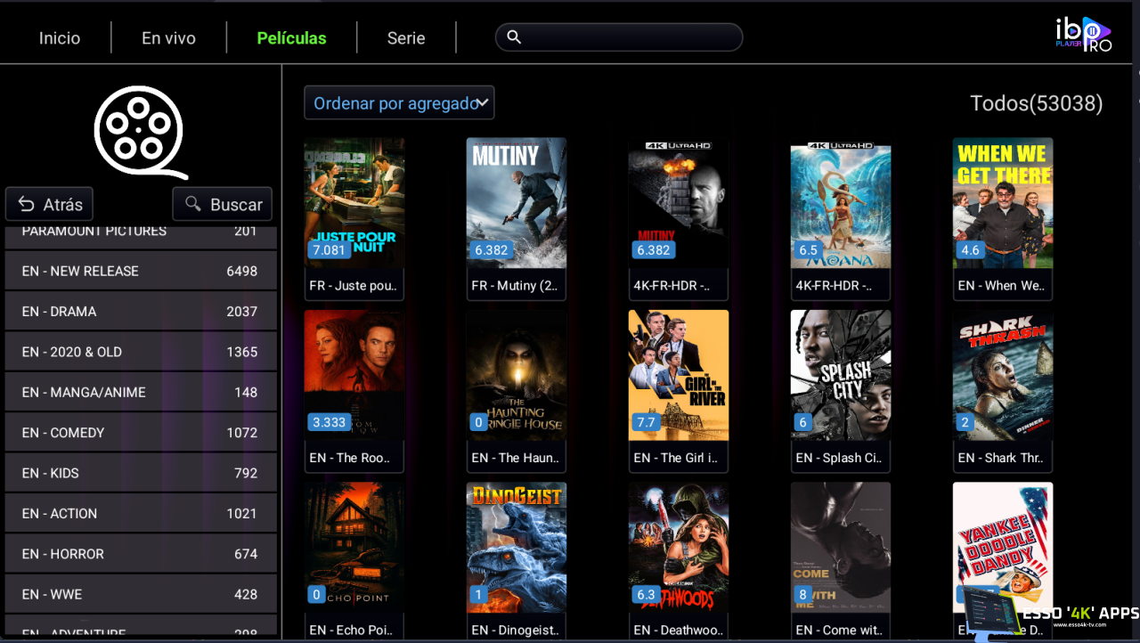This screenshot has height=643, width=1140.
Task: Open the Juste pour une nuit poster
Action: point(354,202)
